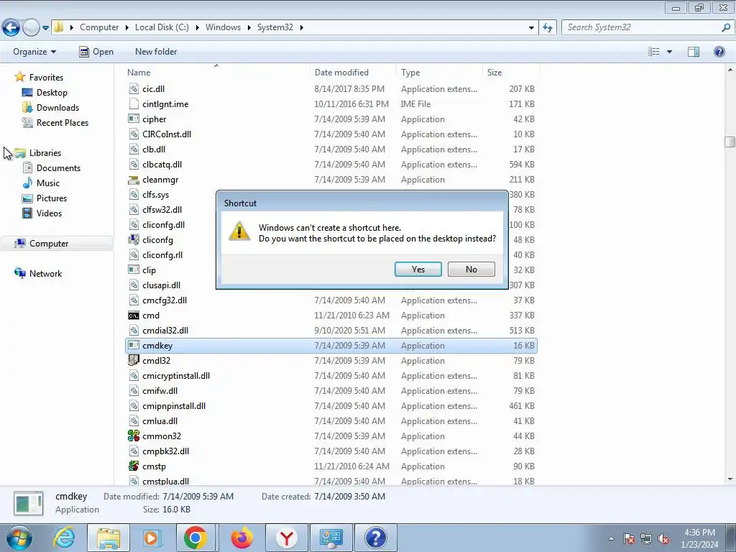The height and width of the screenshot is (552, 736).
Task: Select the cmd application icon
Action: coord(134,316)
